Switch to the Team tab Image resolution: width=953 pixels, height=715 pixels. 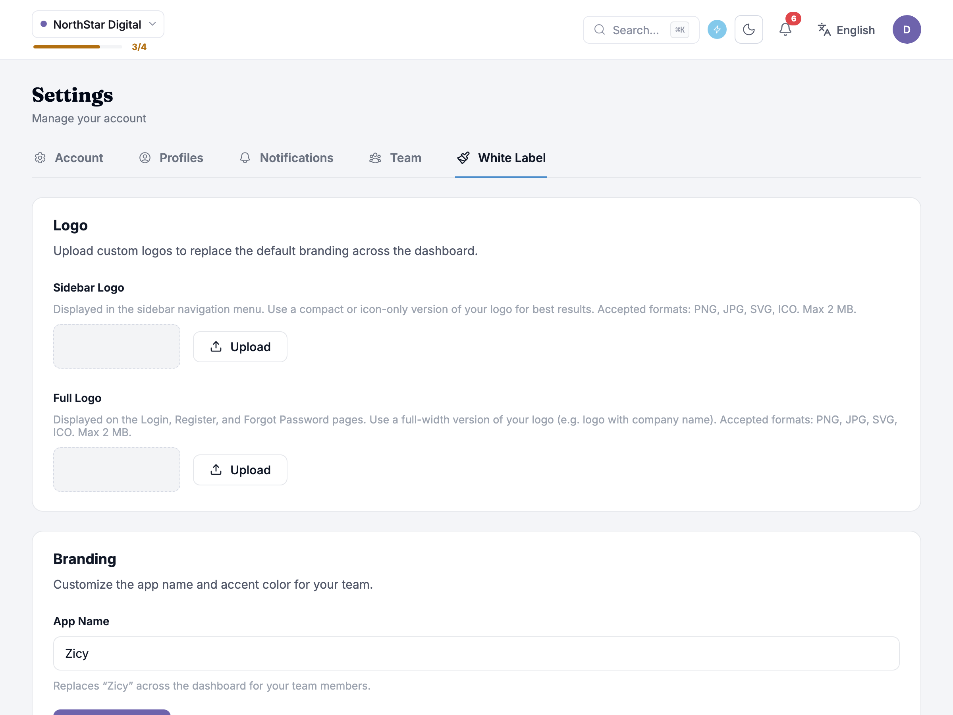click(395, 158)
